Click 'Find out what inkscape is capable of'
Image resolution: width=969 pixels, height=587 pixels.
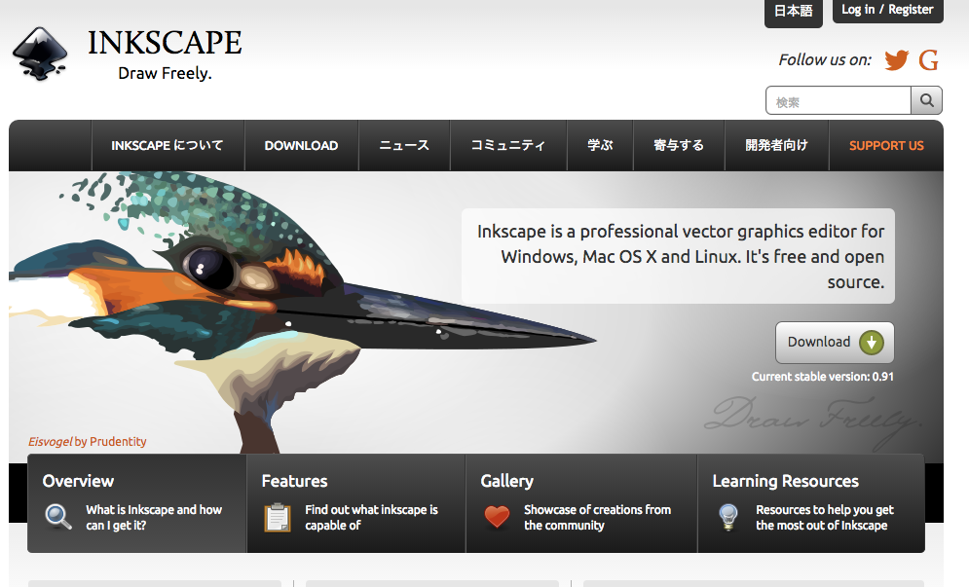[371, 517]
